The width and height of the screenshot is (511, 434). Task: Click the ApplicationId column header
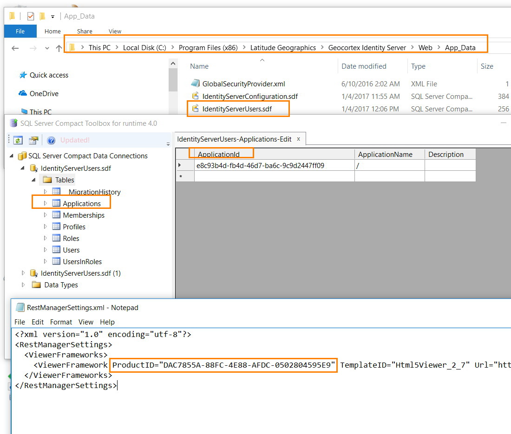275,154
